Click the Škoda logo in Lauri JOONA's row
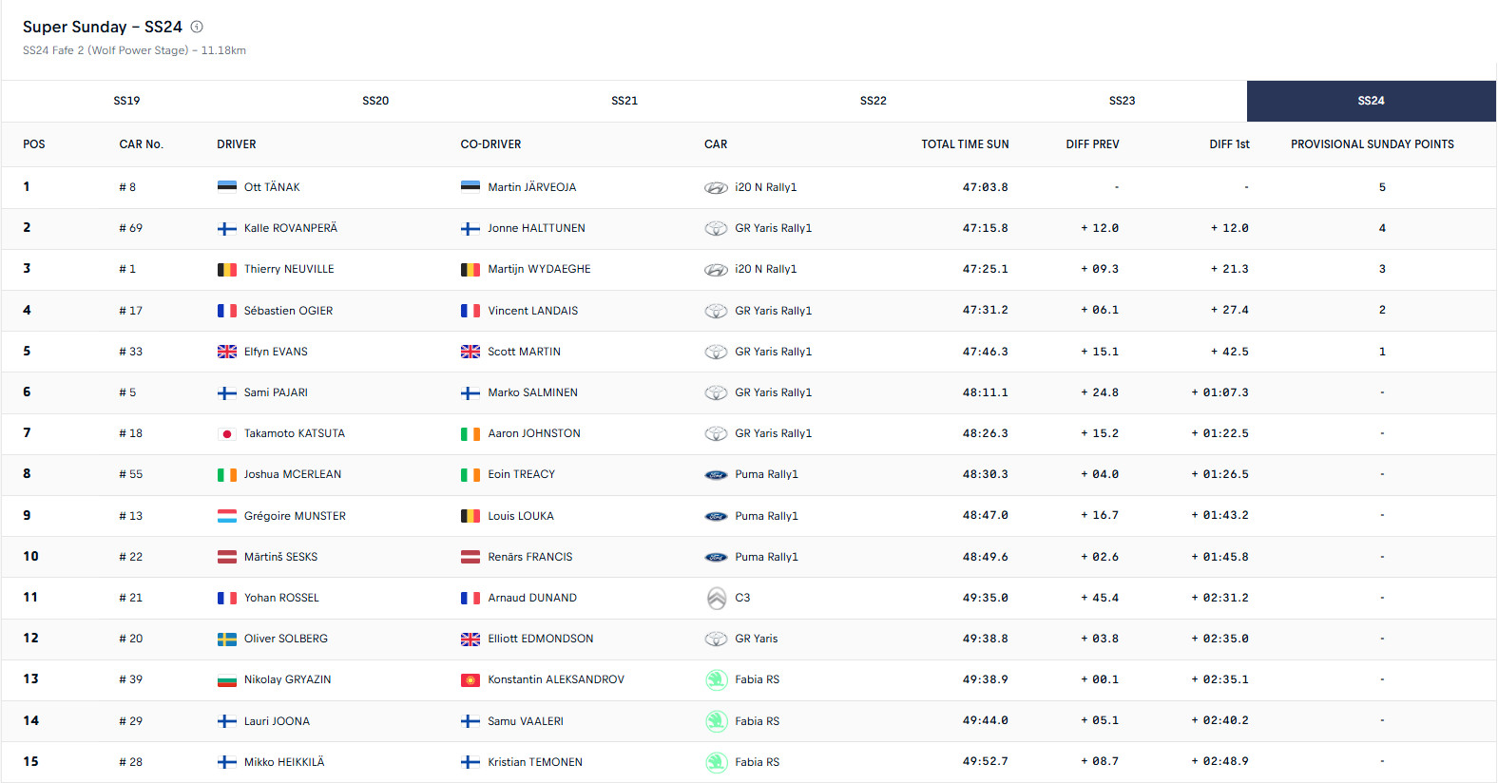This screenshot has height=783, width=1498. pyautogui.click(x=717, y=721)
